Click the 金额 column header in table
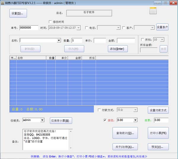The image size is (178, 159). (x=75, y=58)
